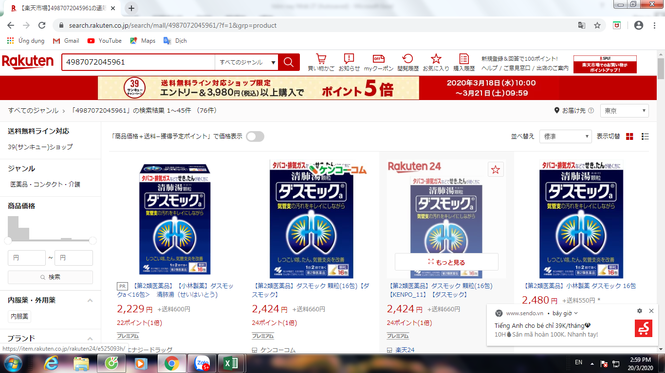Viewport: 665px width, 373px height.
Task: Switch to list view display icon
Action: (x=645, y=136)
